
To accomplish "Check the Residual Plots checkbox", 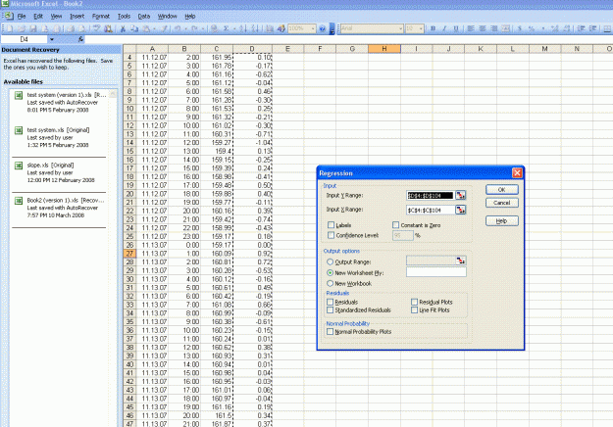I will [x=415, y=302].
